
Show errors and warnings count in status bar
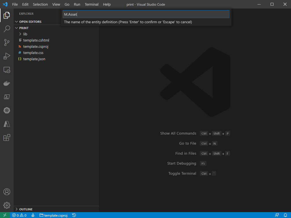click(x=19, y=215)
